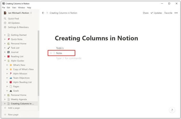
Task: Open the Goals page in sidebar
Action: 16,91
